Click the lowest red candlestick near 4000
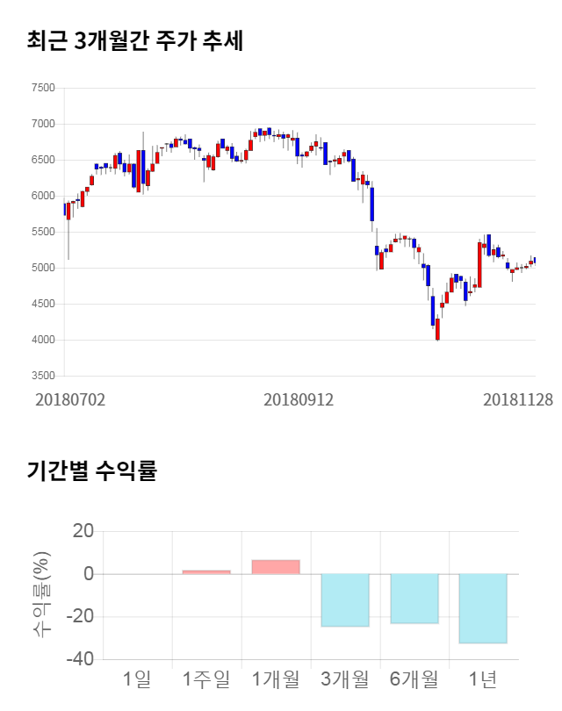The height and width of the screenshot is (711, 562). 437,328
